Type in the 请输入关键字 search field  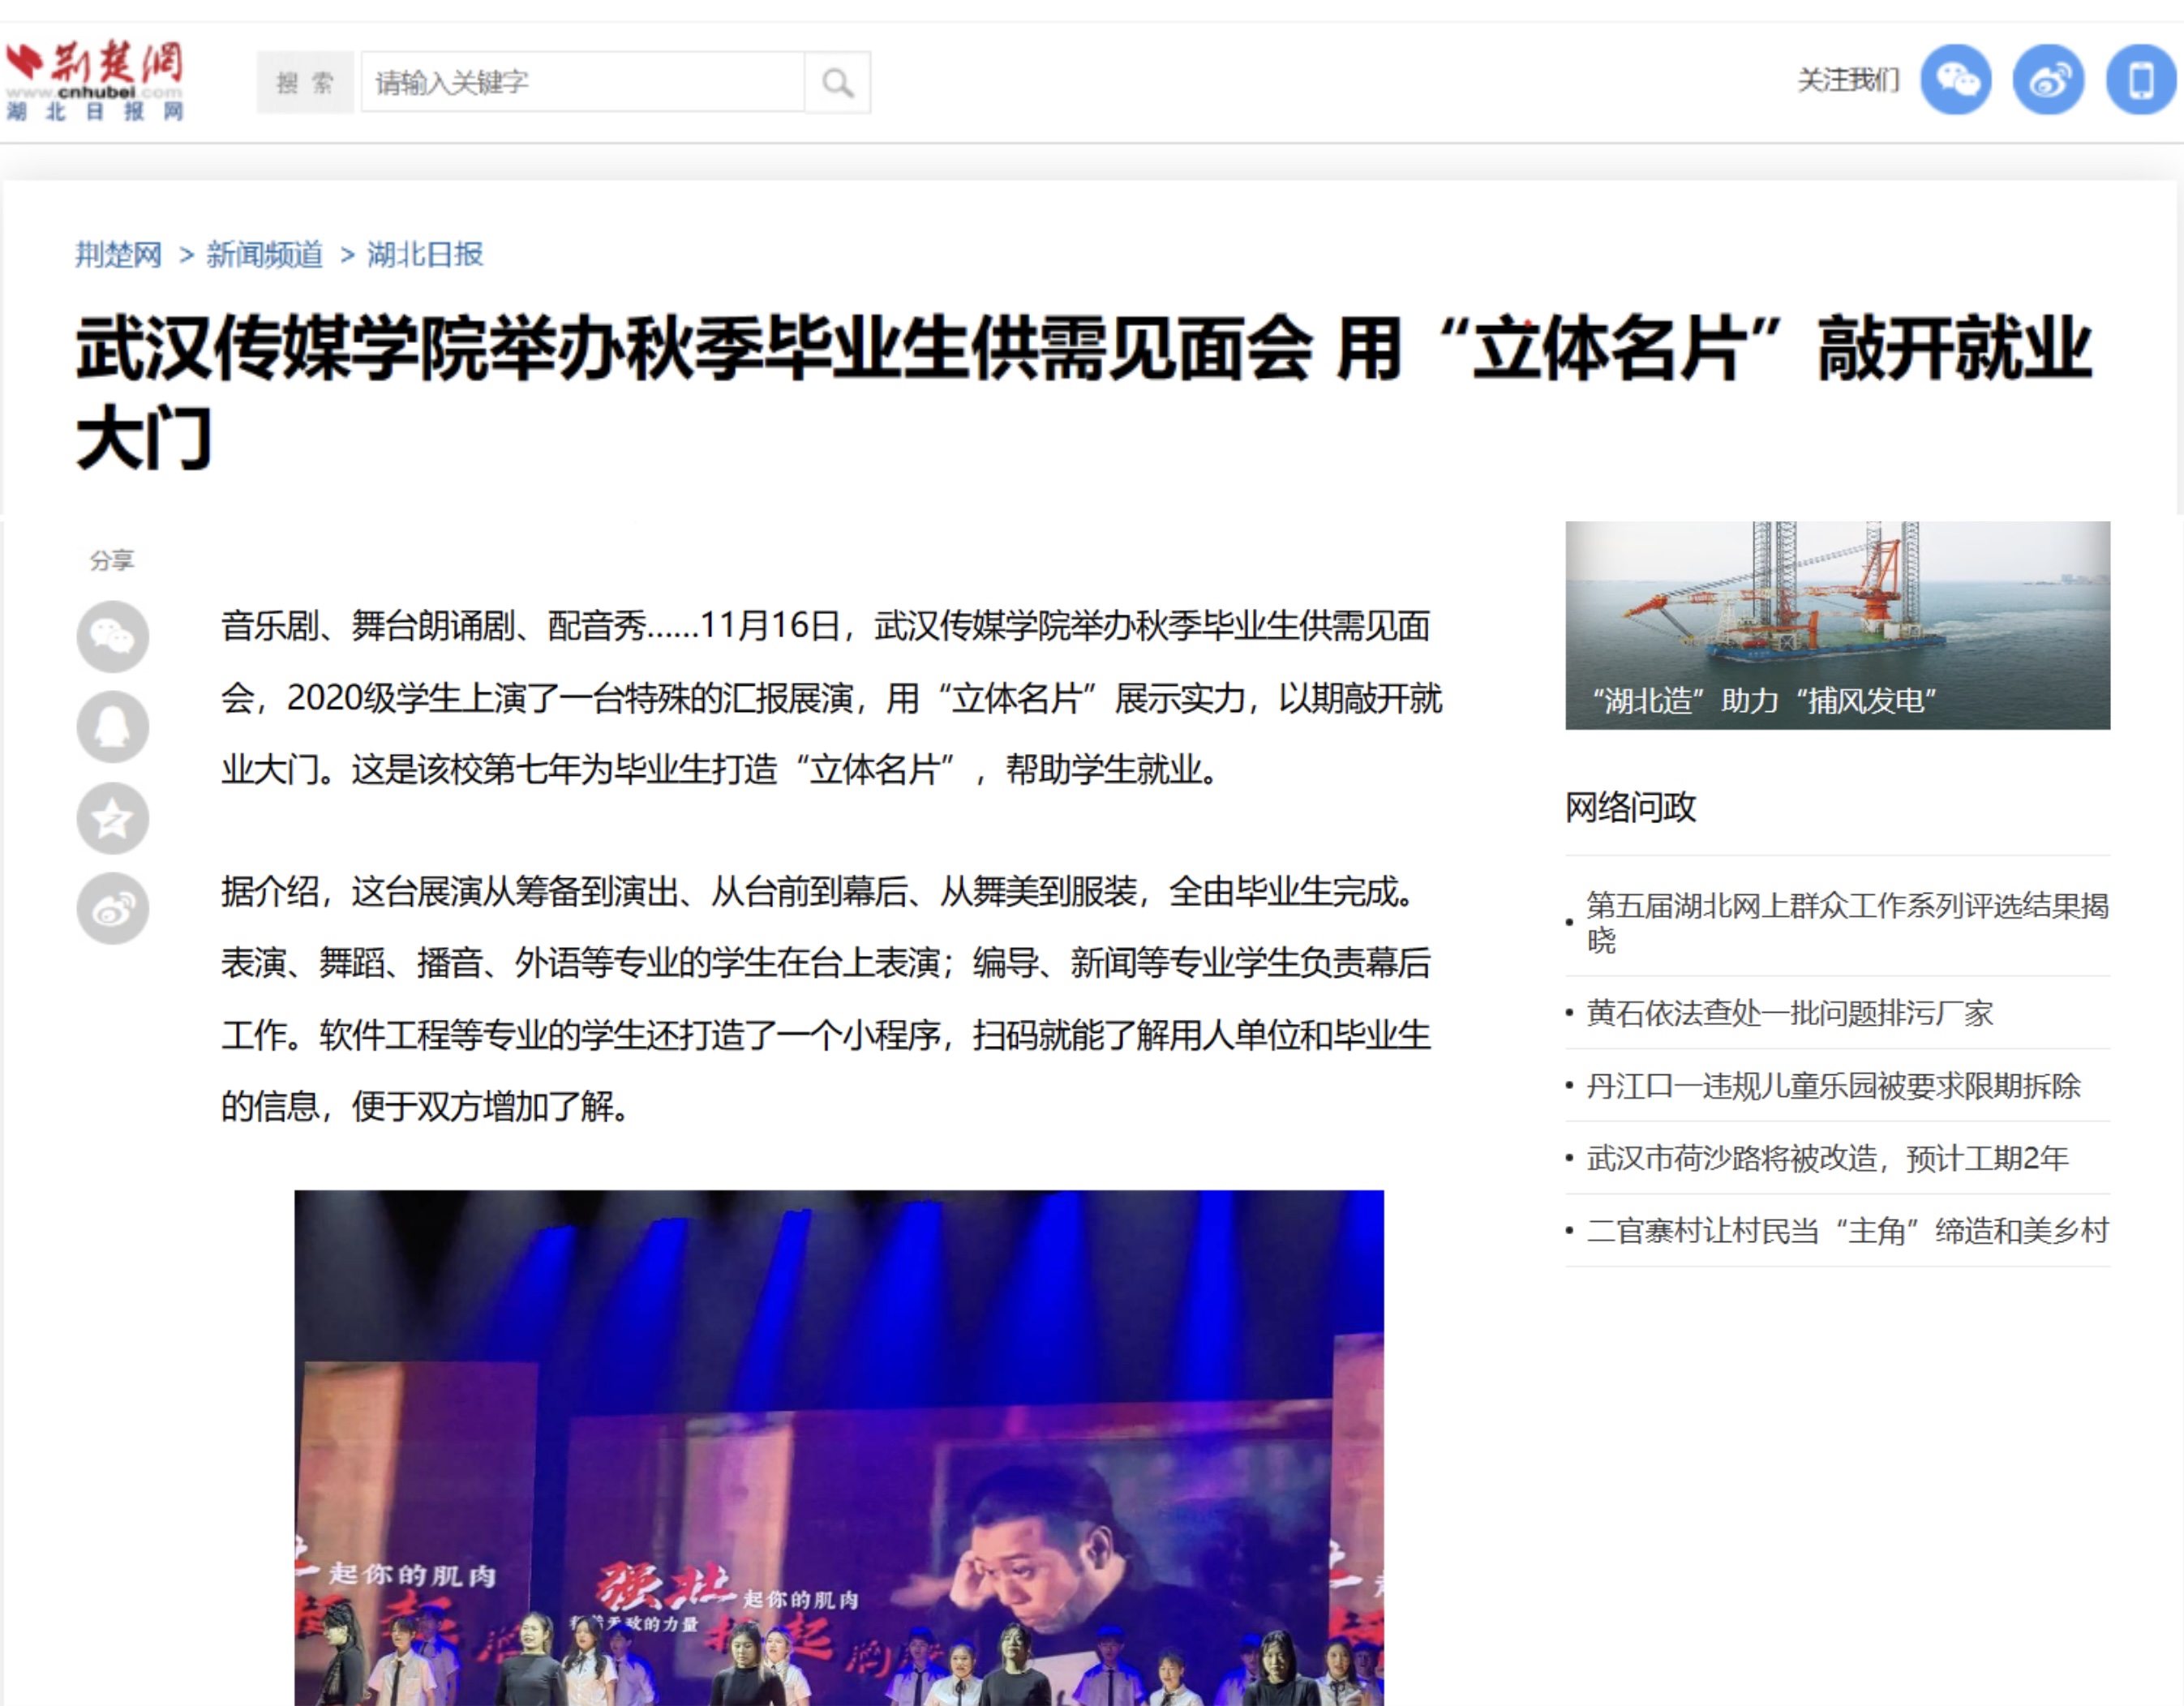pyautogui.click(x=582, y=82)
